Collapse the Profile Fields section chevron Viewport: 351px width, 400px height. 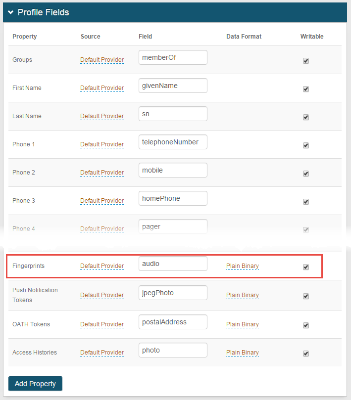[x=11, y=12]
